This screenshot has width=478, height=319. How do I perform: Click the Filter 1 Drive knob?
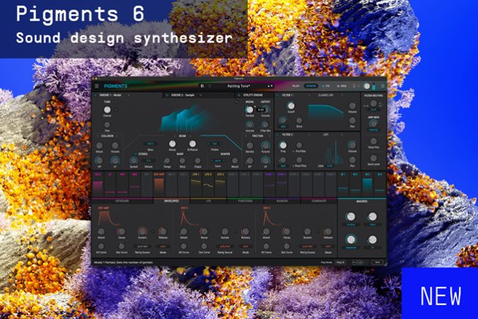point(299,121)
